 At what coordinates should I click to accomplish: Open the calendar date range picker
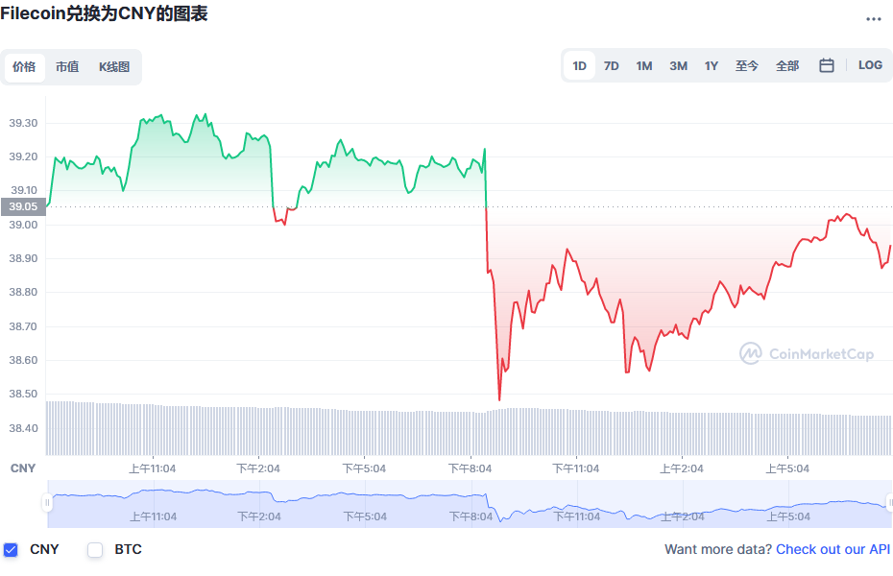pos(827,66)
